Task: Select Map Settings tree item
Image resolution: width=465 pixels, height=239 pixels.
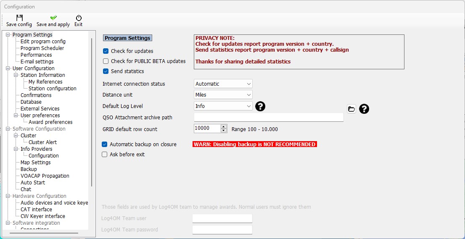Action: [x=36, y=162]
